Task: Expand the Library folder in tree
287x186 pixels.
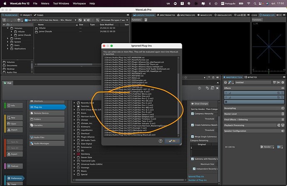Action: click(7, 38)
